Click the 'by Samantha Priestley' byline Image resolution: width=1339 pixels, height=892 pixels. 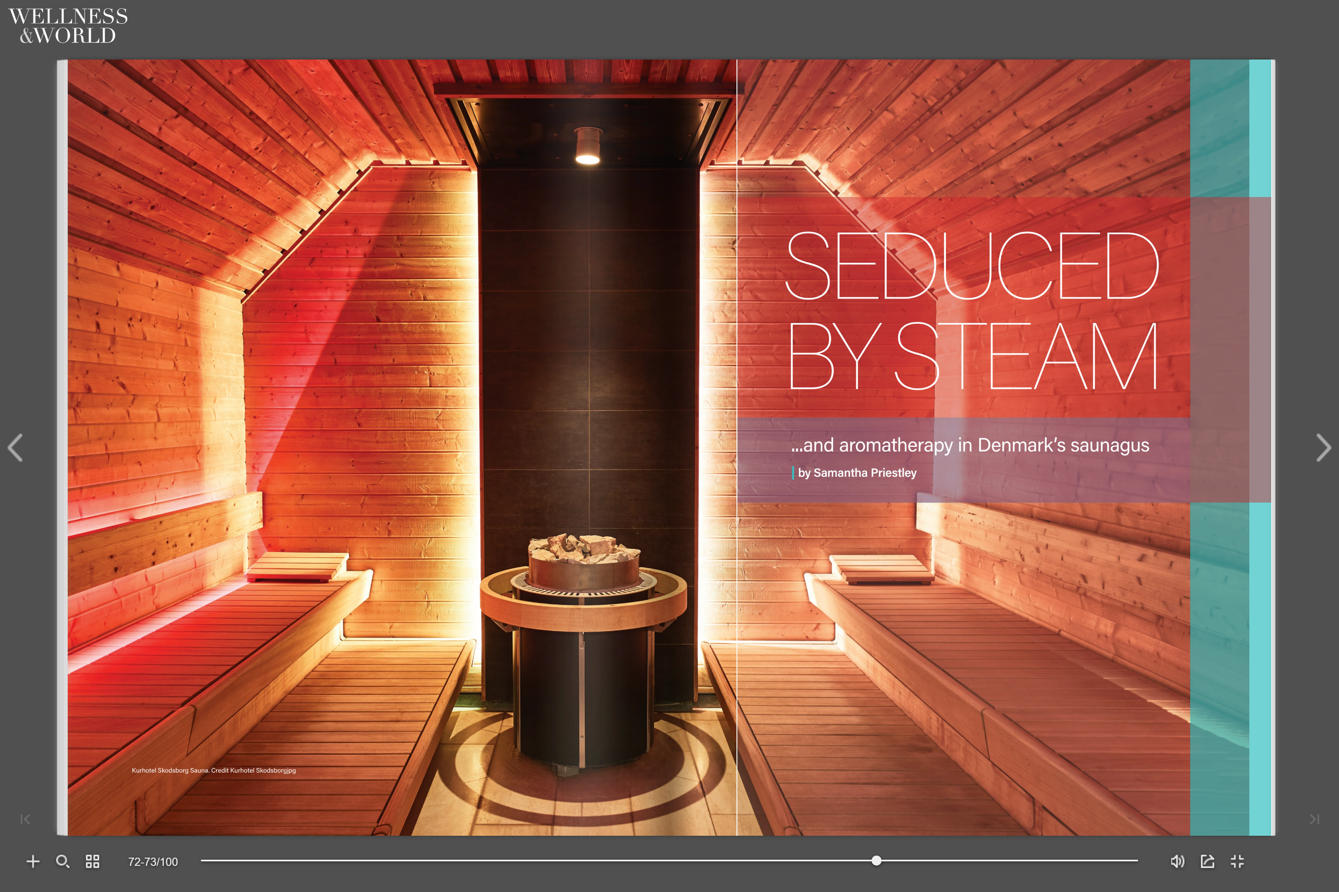[x=857, y=472]
